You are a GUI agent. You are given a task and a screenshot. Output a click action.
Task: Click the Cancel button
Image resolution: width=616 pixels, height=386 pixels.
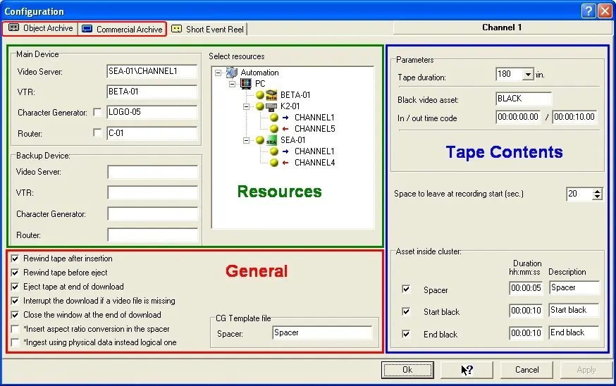526,370
